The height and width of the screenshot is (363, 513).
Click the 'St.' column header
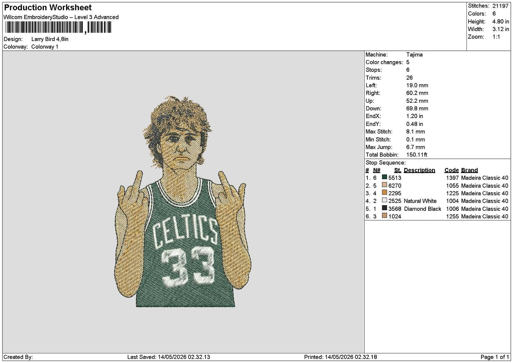[x=398, y=170]
